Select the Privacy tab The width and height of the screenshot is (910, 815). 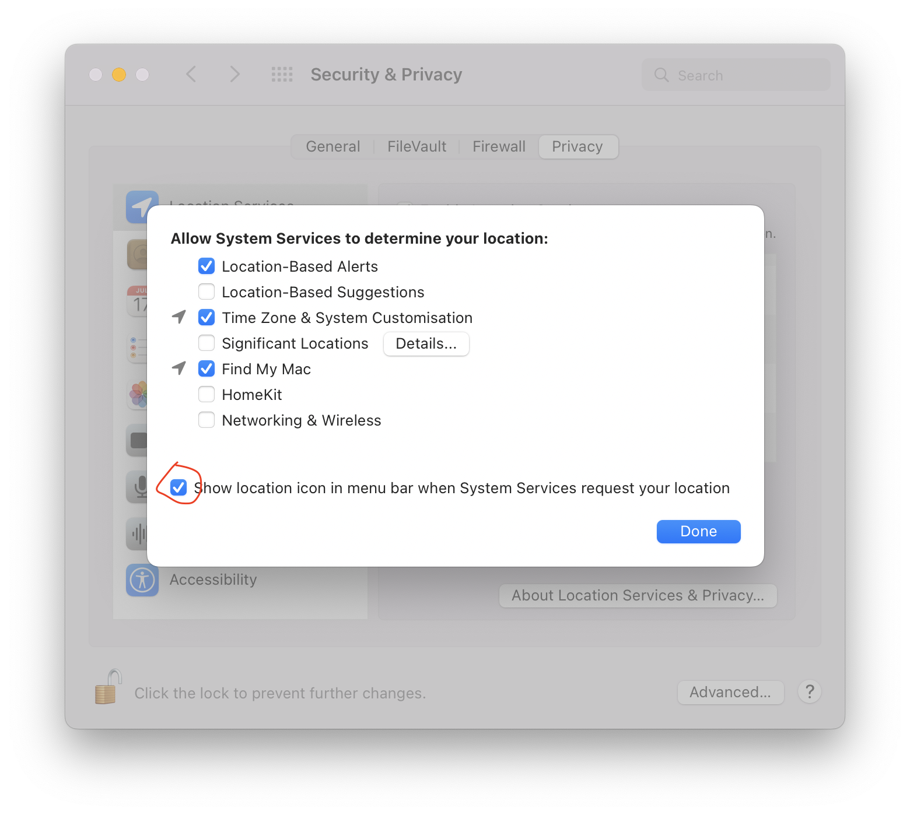click(x=577, y=147)
